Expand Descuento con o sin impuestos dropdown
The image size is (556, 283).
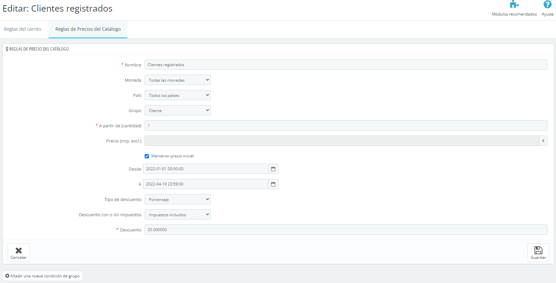(178, 215)
